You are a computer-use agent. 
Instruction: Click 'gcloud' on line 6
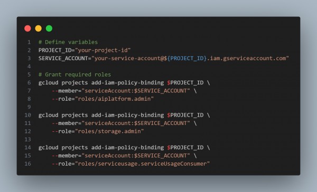pyautogui.click(x=48, y=83)
